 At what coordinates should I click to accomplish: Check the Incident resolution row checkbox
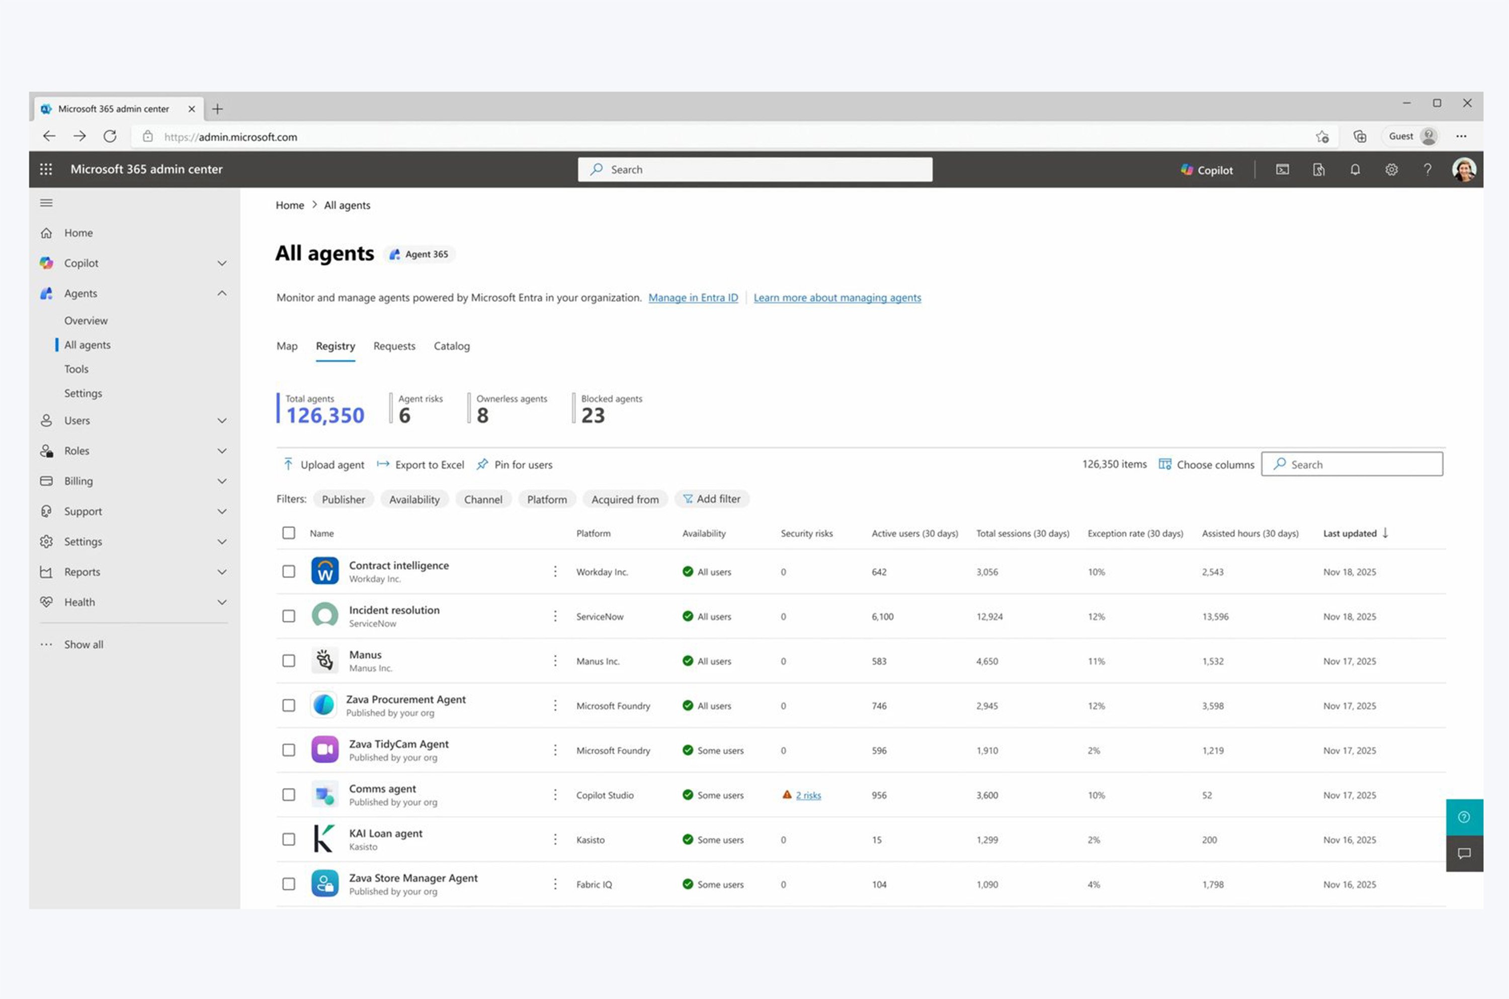click(289, 616)
